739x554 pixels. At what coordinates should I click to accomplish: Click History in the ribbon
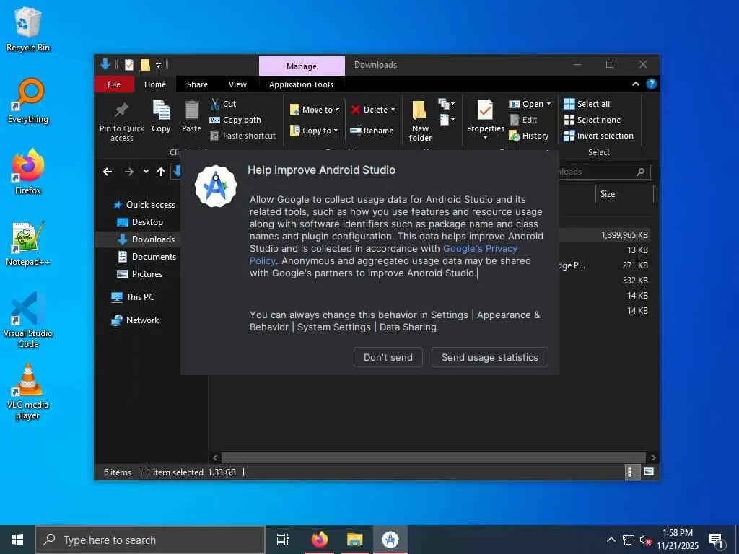pyautogui.click(x=529, y=136)
